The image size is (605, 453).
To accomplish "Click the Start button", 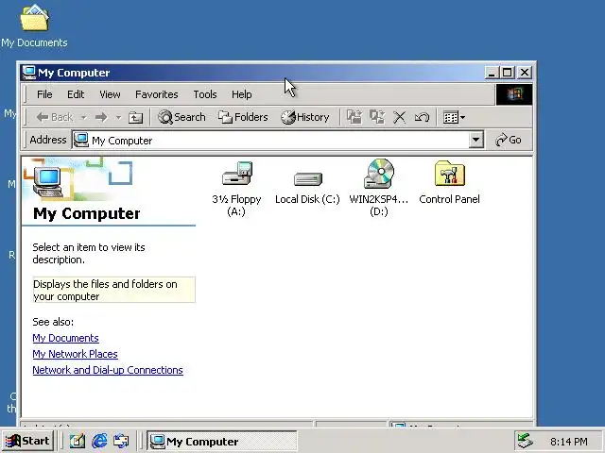I will click(x=27, y=441).
